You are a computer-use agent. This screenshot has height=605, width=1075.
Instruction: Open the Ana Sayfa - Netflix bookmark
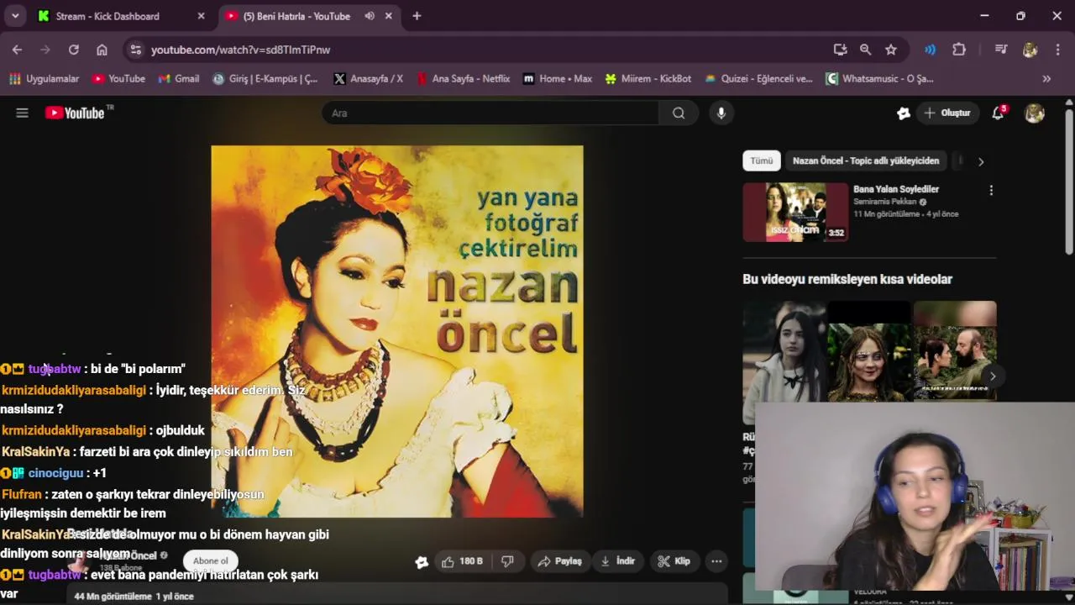point(463,78)
